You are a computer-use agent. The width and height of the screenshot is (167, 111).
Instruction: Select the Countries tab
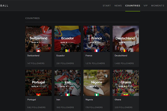[132, 6]
